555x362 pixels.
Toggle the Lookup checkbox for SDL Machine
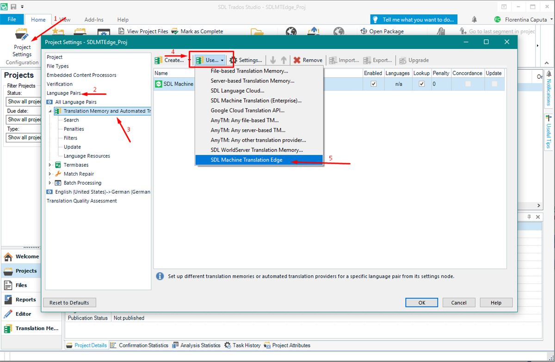click(x=421, y=84)
